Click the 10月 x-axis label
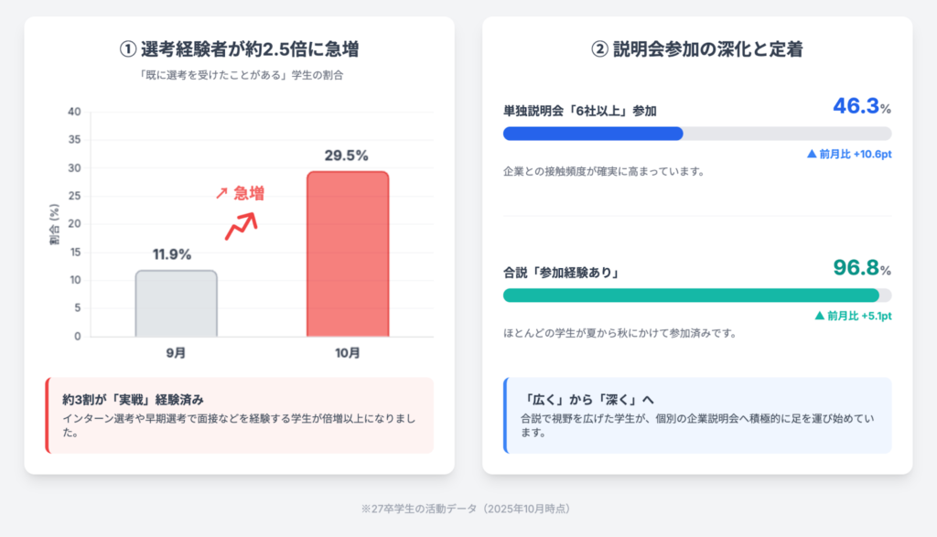The image size is (937, 537). (x=348, y=353)
